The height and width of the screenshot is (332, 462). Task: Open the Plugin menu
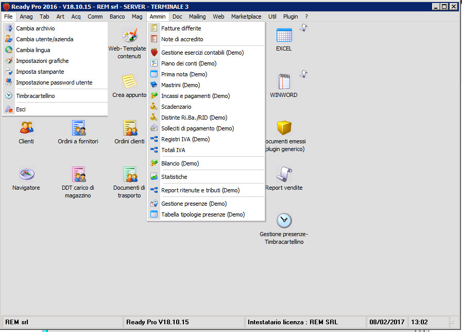(290, 16)
